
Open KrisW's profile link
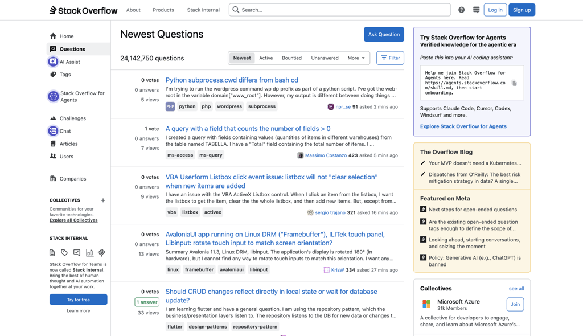338,270
